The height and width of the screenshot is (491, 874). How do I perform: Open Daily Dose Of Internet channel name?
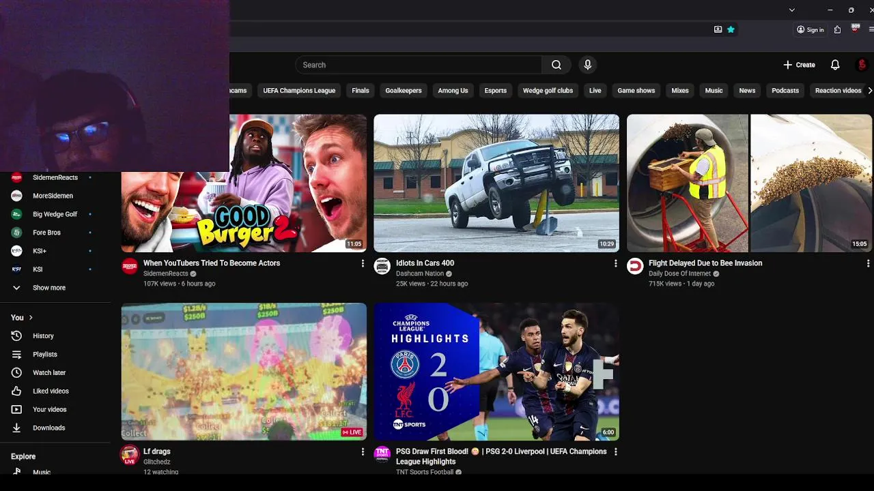(680, 273)
